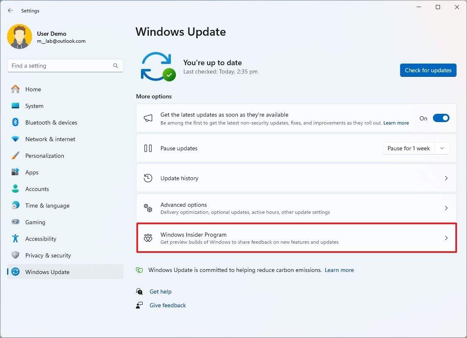The image size is (467, 338).
Task: Select Network & internet
Action: pos(65,139)
